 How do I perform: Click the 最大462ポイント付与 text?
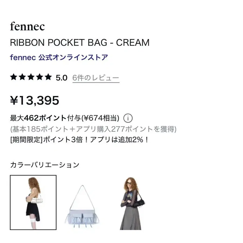[x=45, y=118]
